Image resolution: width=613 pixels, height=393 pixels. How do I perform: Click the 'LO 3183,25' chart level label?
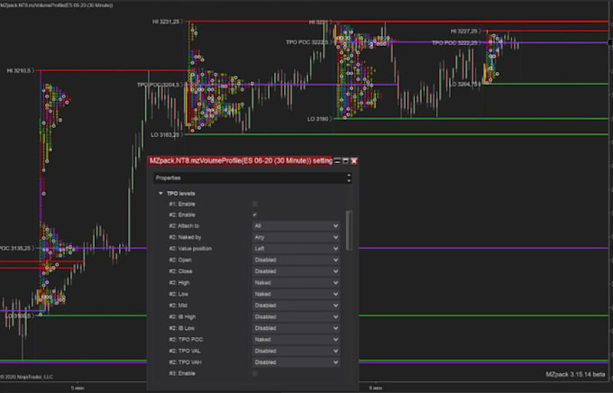click(165, 135)
